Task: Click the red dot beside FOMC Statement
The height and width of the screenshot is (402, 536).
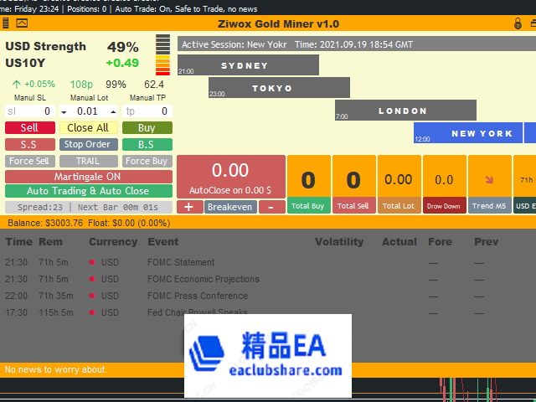Action: (92, 262)
